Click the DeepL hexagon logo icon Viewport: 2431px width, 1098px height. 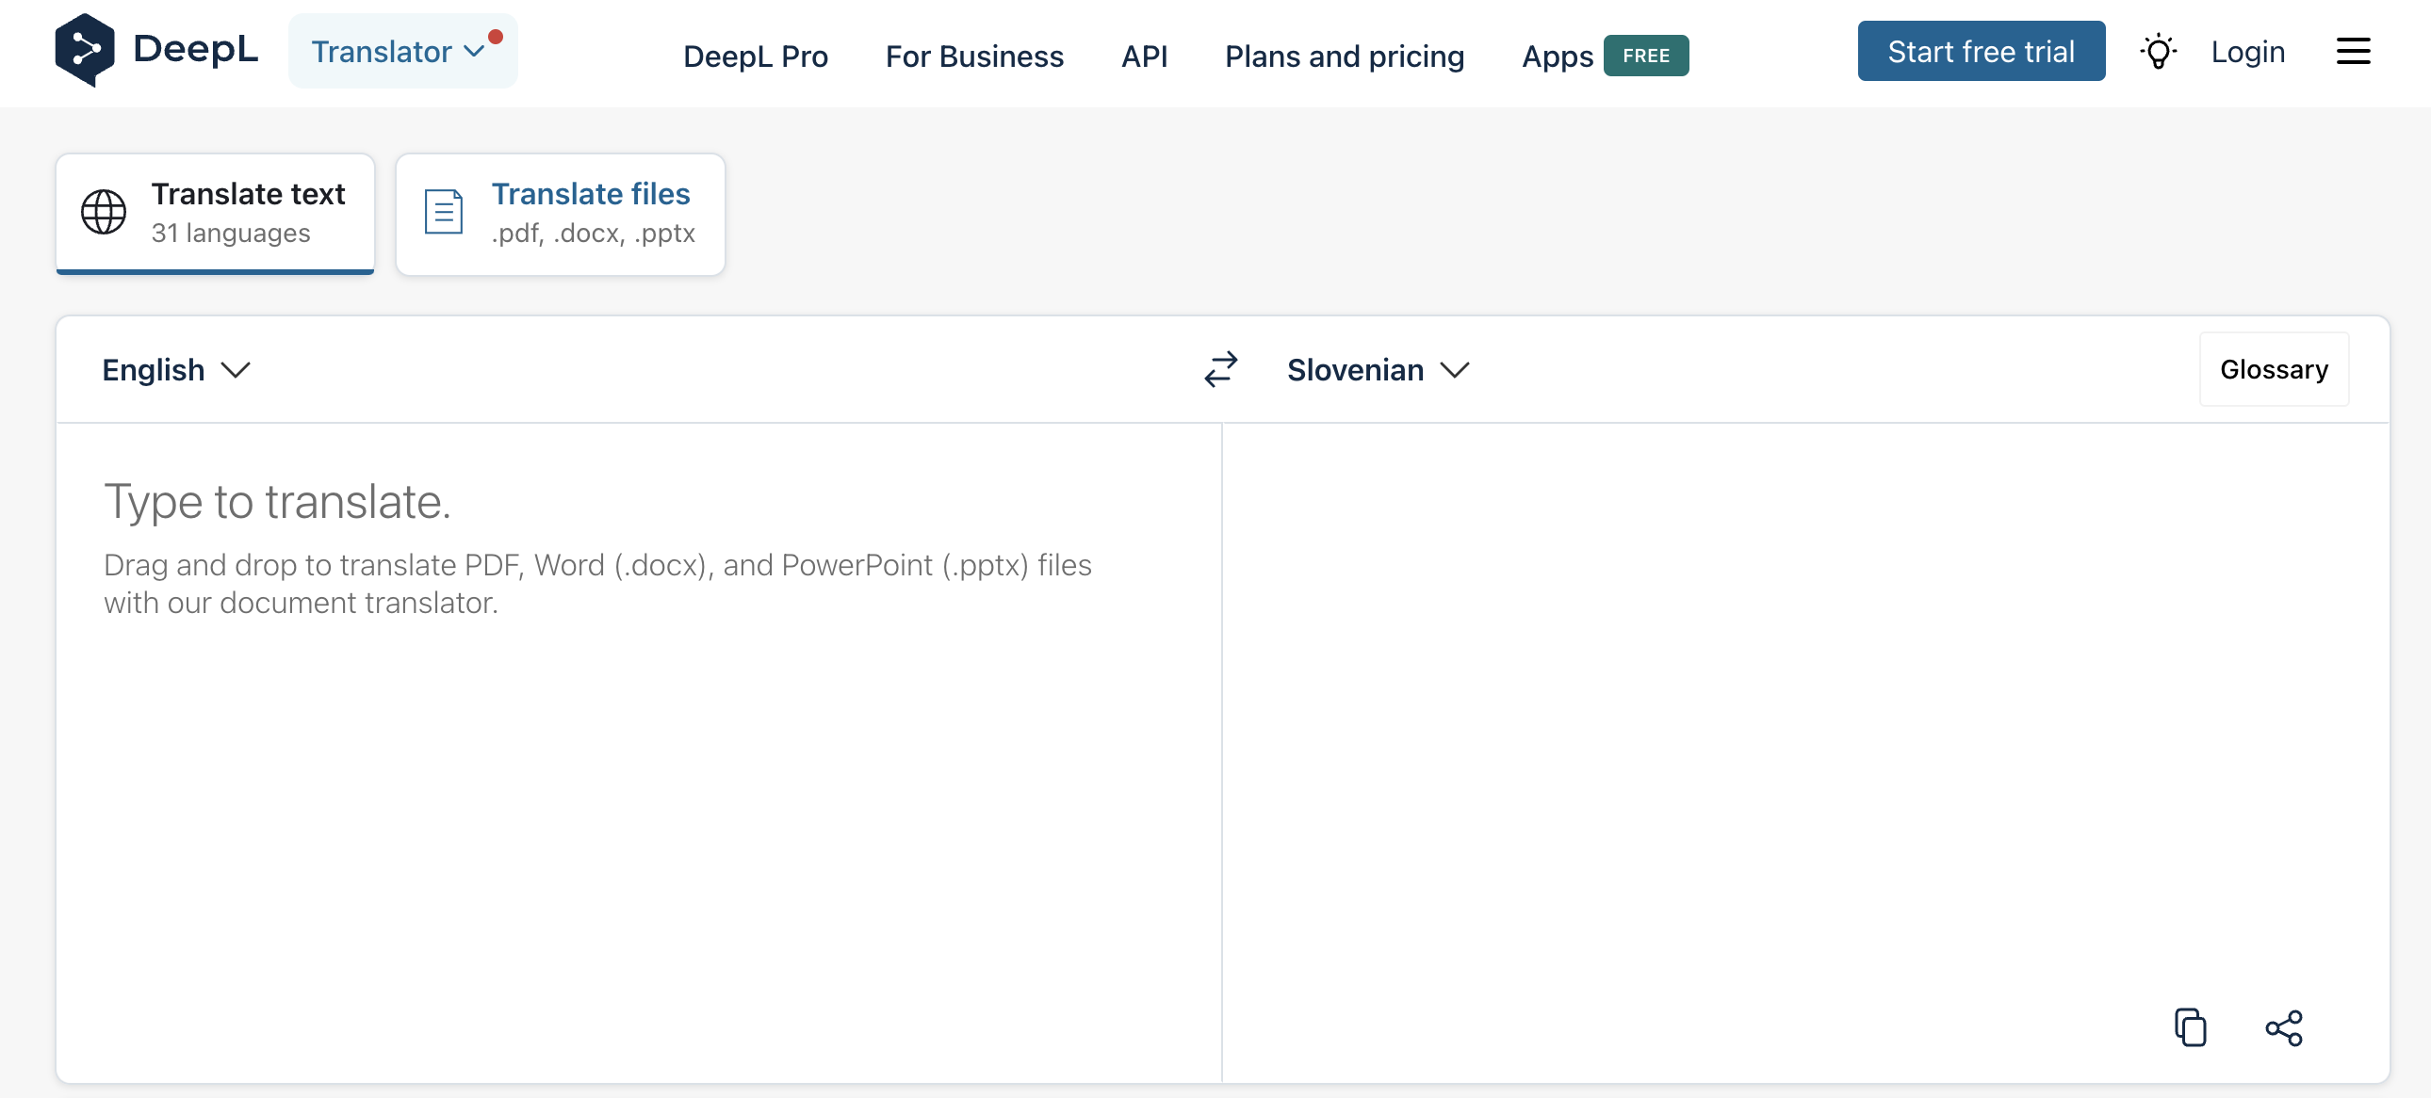[85, 50]
